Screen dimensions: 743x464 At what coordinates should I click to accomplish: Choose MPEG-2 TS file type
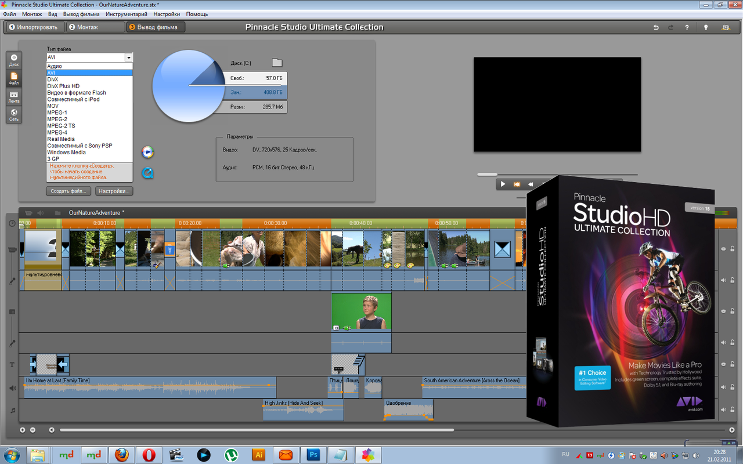(x=90, y=126)
